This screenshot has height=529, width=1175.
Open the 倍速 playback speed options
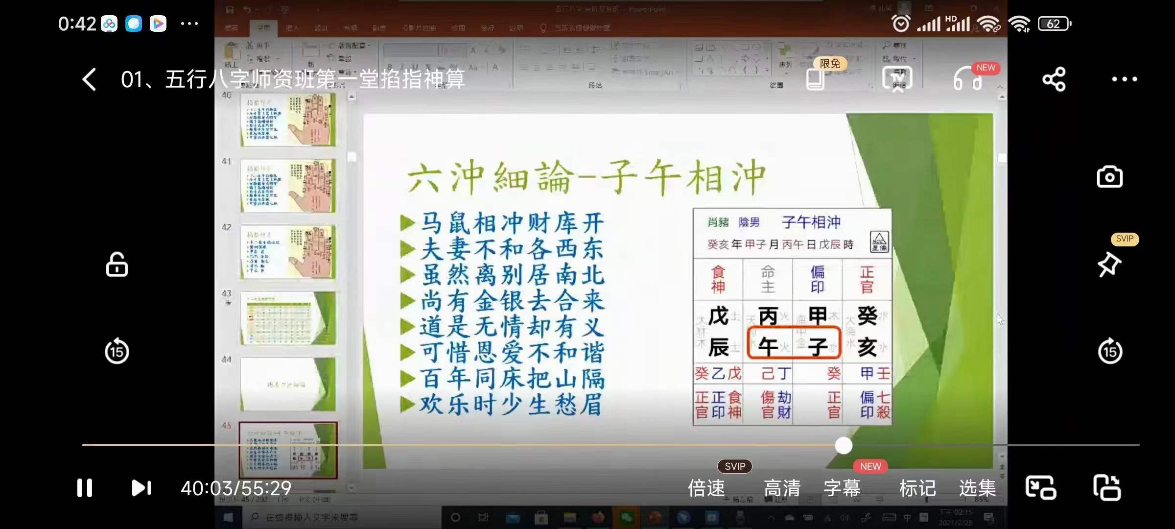[706, 487]
